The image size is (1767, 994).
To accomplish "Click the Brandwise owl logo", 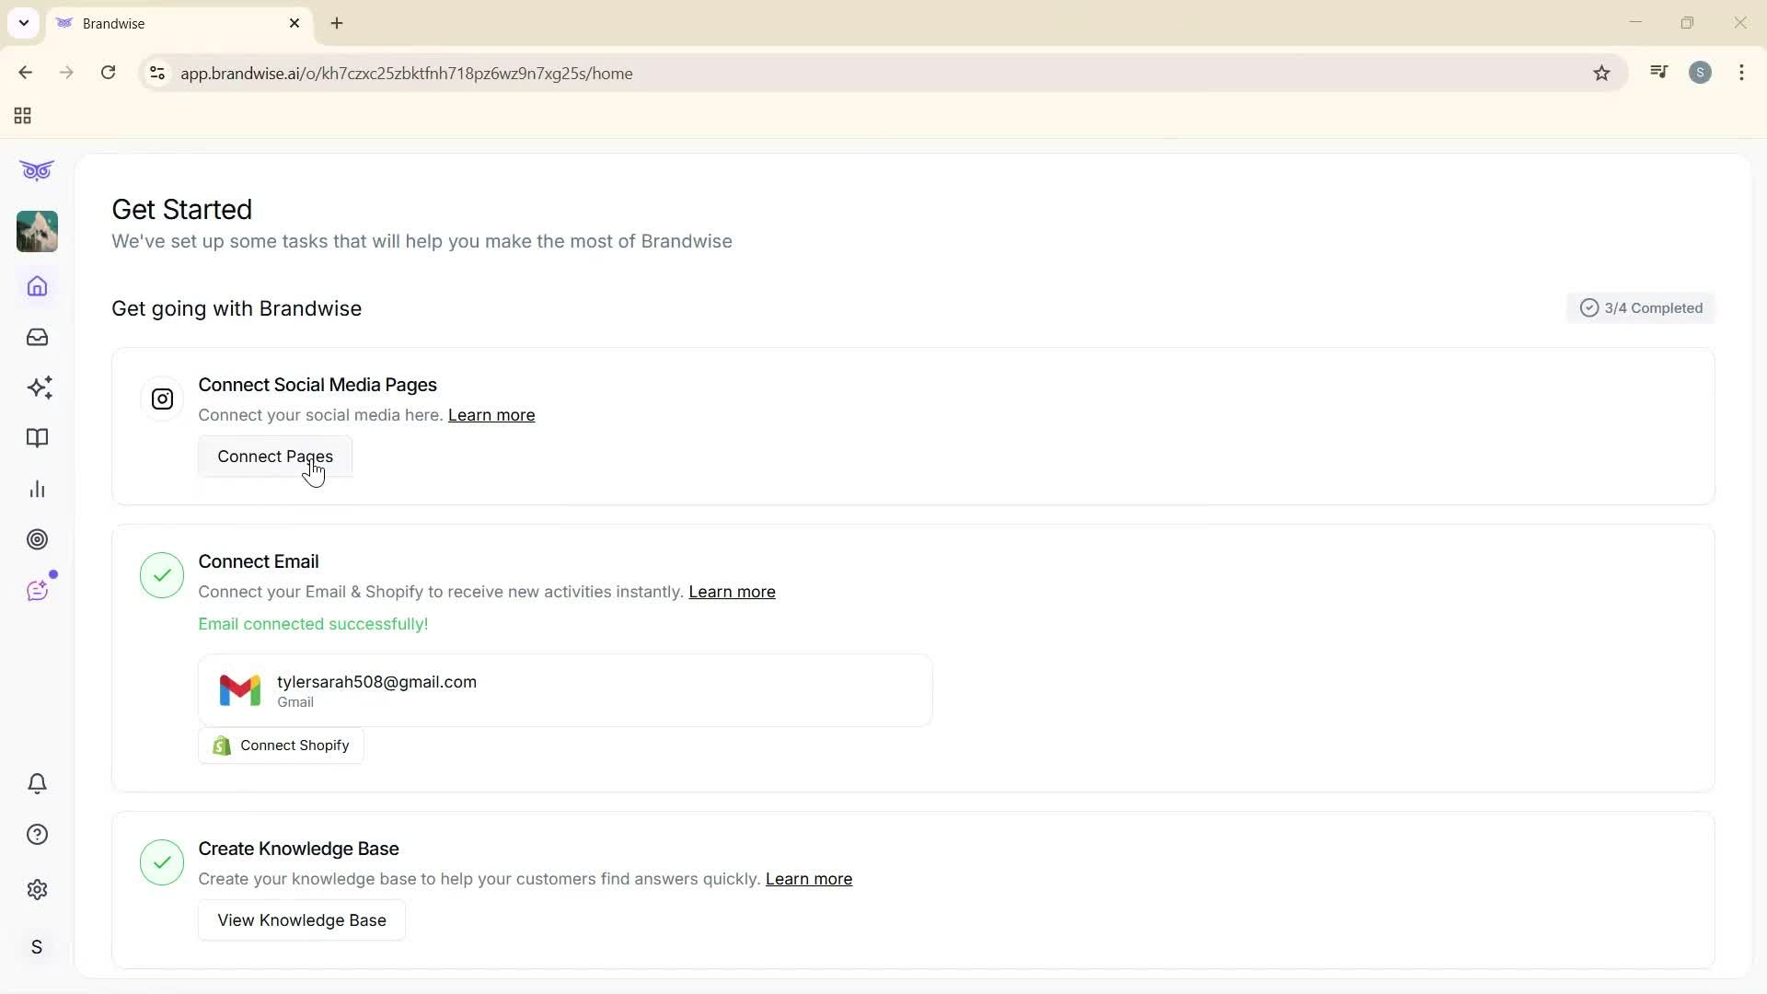I will 37,170.
